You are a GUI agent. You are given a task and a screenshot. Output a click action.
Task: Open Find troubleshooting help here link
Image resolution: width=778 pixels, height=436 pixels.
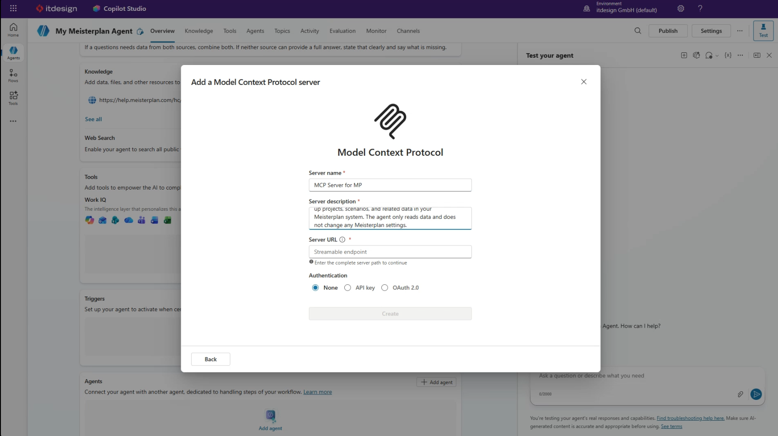coord(690,418)
